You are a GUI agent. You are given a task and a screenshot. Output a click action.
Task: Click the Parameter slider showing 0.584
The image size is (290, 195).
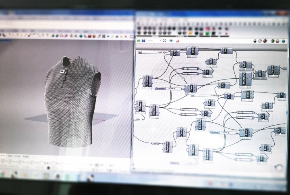coord(165,88)
